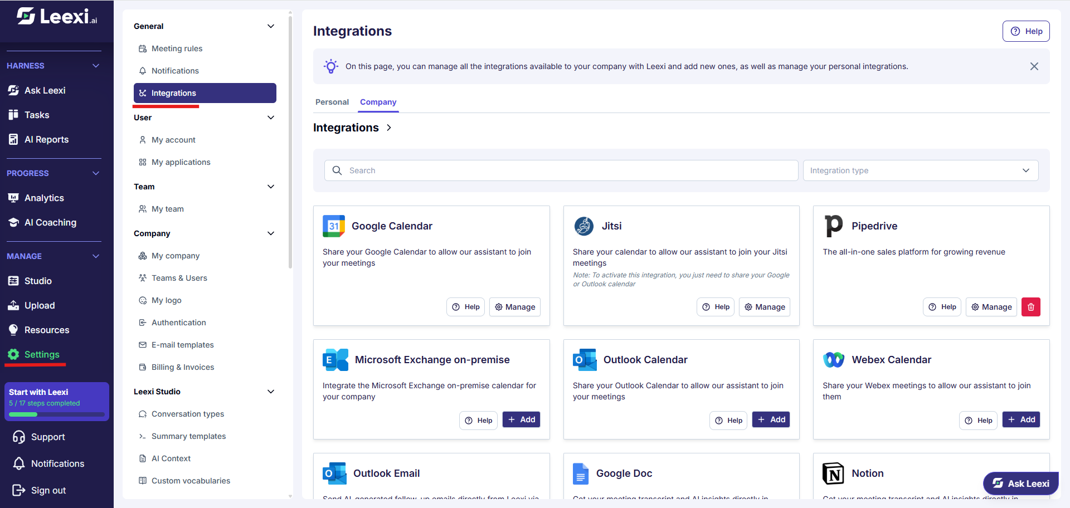Focus the integrations Search field
The image size is (1070, 508).
pos(561,170)
